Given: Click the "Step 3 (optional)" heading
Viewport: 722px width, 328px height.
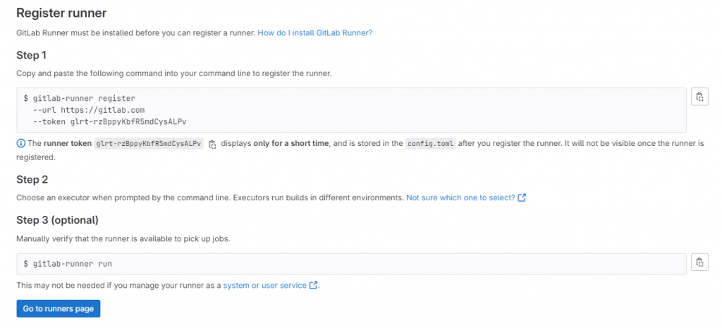Looking at the screenshot, I should [57, 220].
